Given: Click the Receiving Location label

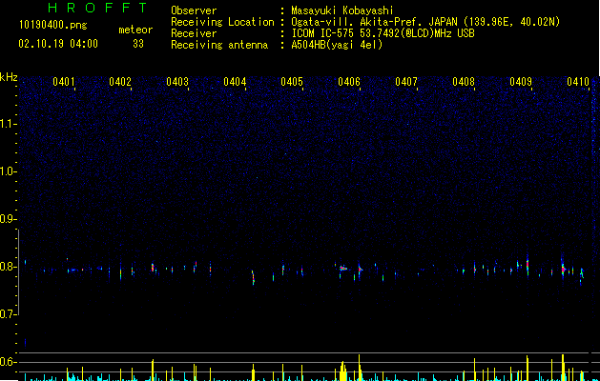Looking at the screenshot, I should click(x=222, y=22).
